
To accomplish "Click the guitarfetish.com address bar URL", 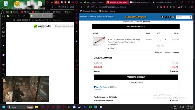I will pos(112,7).
